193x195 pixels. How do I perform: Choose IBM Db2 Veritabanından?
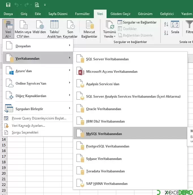pyautogui.click(x=130, y=121)
